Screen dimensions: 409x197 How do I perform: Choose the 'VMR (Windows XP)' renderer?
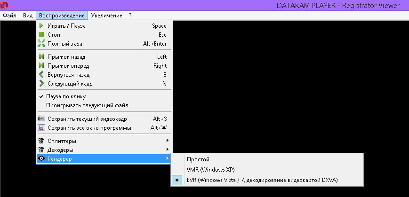click(210, 169)
